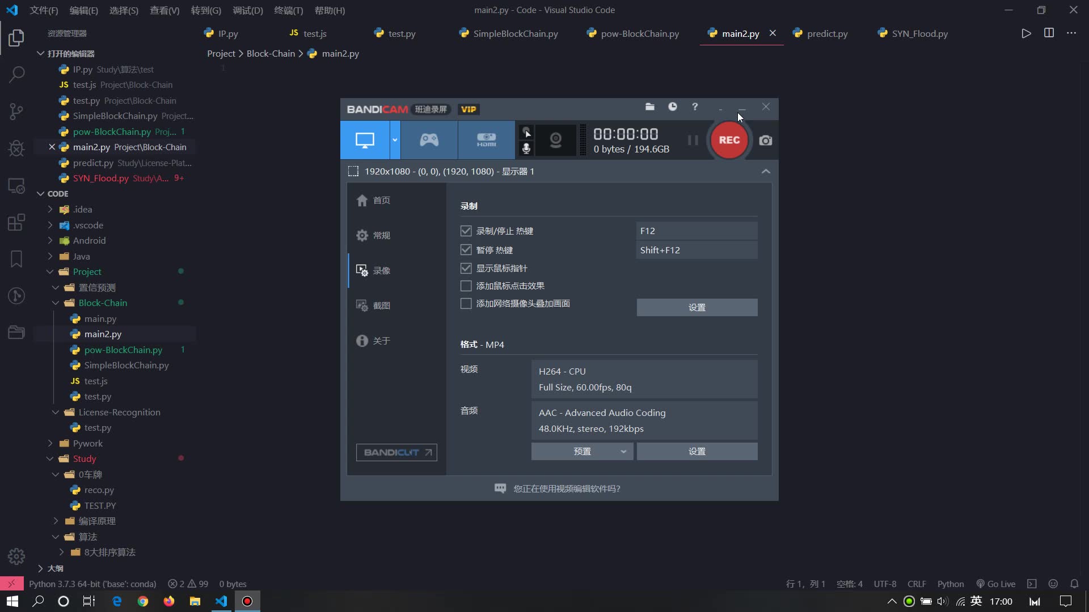Open Source Control in VS Code activity bar
Screen dimensions: 1089x612
pos(16,111)
